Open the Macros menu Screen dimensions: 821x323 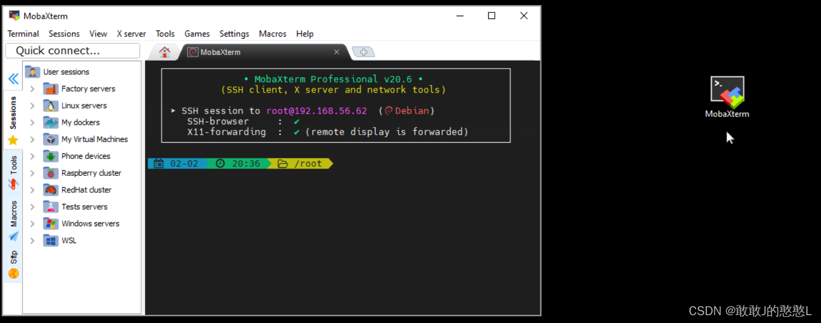[273, 34]
